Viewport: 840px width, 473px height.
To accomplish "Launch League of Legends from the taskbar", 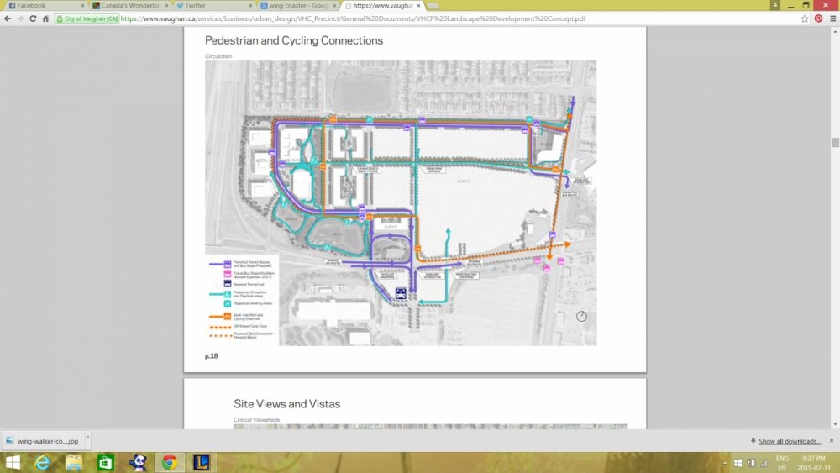I will coord(200,462).
